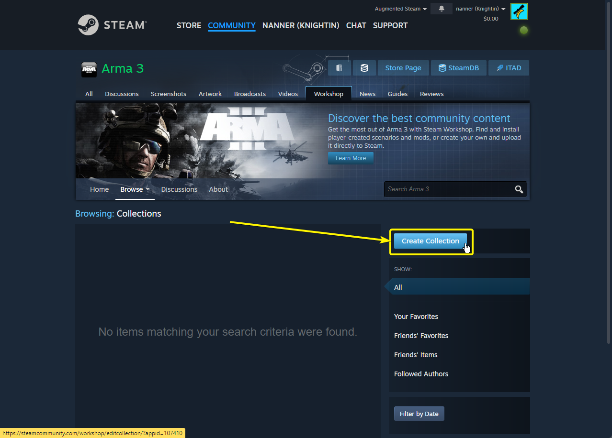Viewport: 612px width, 438px height.
Task: Expand the Browse dropdown menu
Action: click(x=135, y=189)
